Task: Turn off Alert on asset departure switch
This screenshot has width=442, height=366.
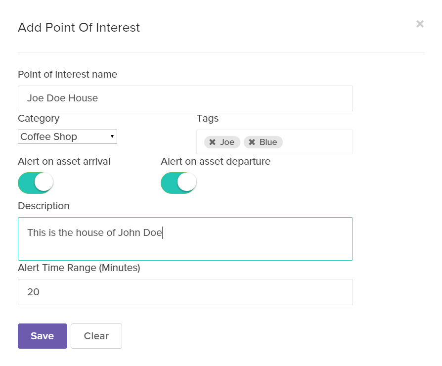Action: 178,183
